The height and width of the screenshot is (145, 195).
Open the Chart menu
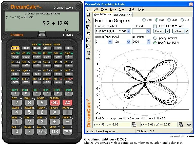(122, 9)
